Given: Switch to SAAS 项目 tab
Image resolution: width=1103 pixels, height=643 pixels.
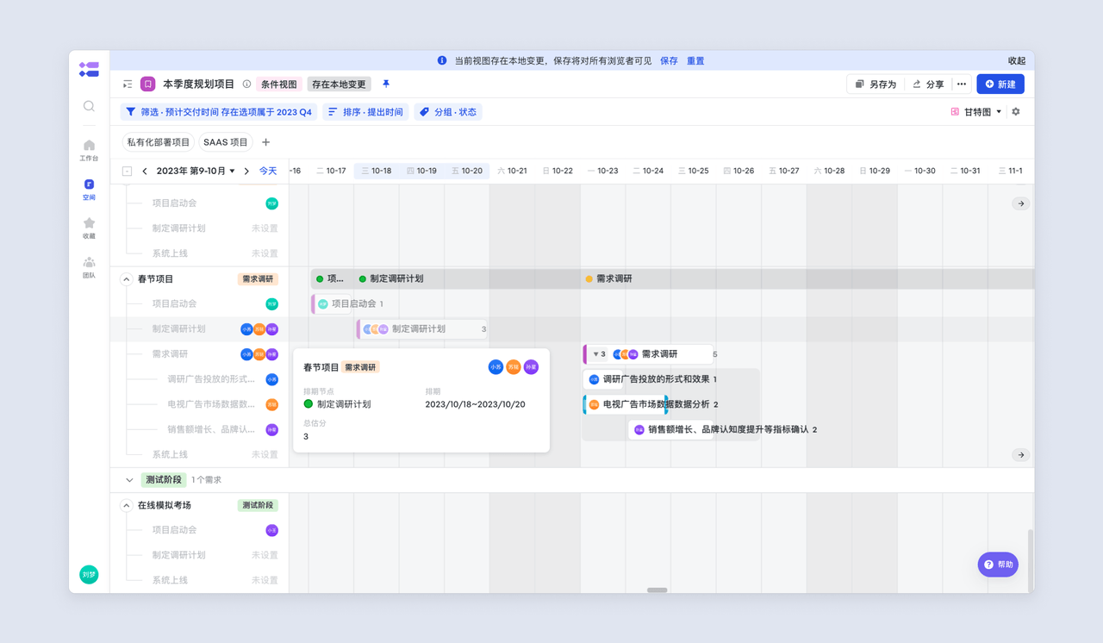Looking at the screenshot, I should (226, 142).
